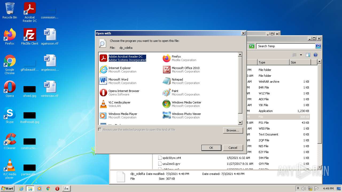Select Firefox desktop shortcut
The image size is (342, 192).
[x=10, y=37]
